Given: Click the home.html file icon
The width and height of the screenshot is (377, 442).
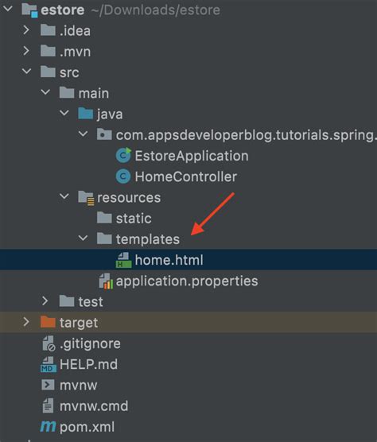Looking at the screenshot, I should 123,260.
